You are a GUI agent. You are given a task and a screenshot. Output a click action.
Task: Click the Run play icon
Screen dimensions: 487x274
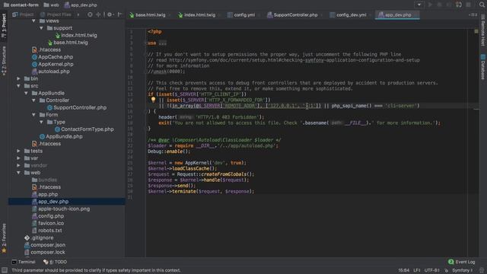pyautogui.click(x=430, y=5)
